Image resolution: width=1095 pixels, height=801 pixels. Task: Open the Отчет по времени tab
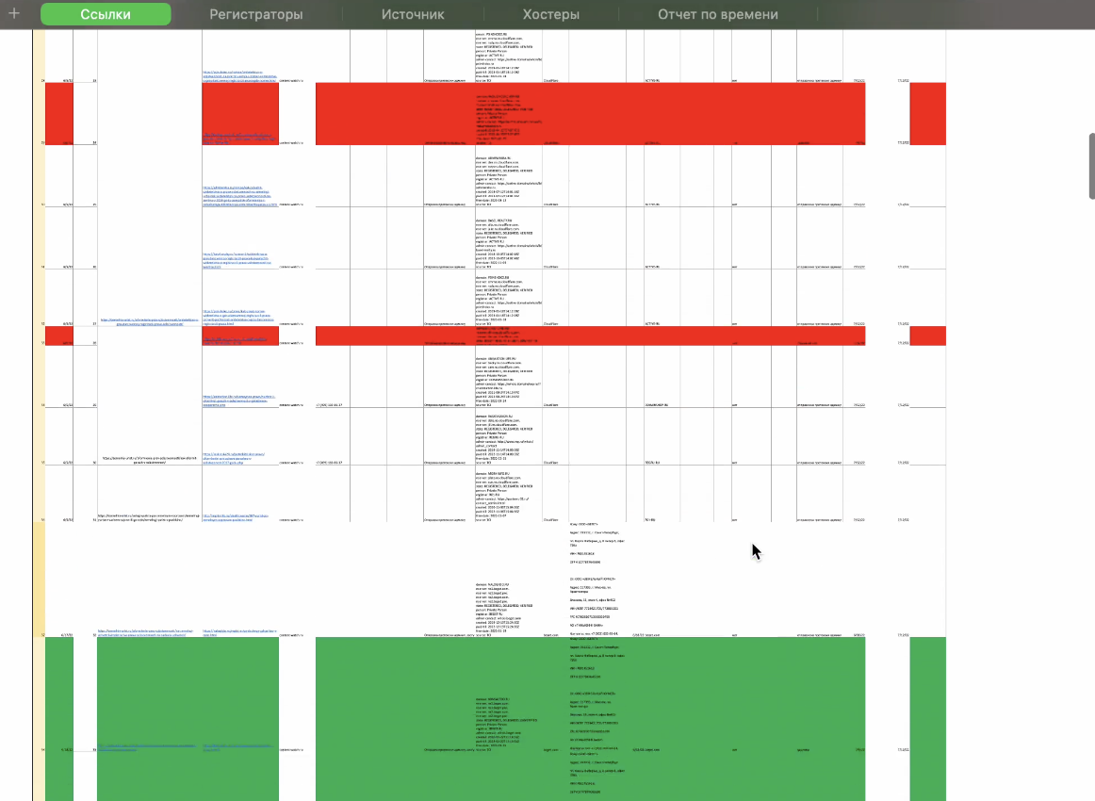718,14
